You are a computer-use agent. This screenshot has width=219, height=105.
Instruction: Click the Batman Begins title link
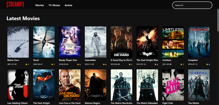coord(93,103)
